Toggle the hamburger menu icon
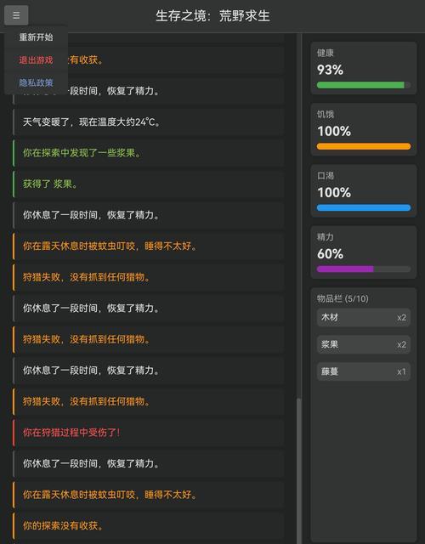Image resolution: width=425 pixels, height=544 pixels. (16, 15)
